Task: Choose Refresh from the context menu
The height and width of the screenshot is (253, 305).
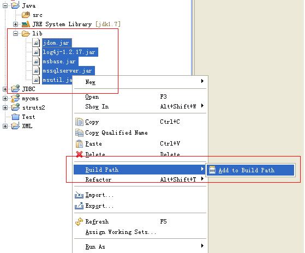Action: tap(140, 221)
